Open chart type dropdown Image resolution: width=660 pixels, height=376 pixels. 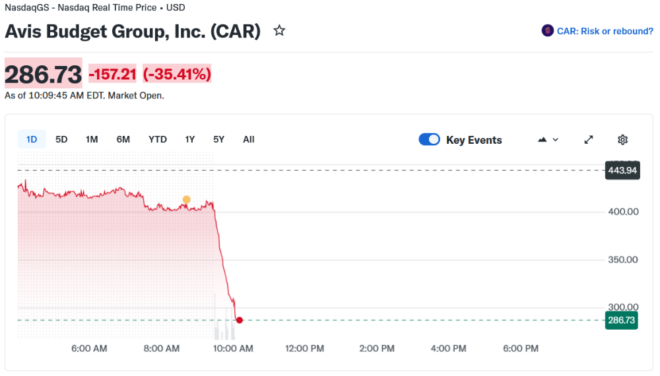[548, 139]
